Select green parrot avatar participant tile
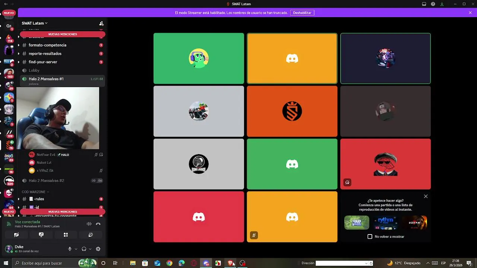Screen dimensions: 477x268 (199, 58)
